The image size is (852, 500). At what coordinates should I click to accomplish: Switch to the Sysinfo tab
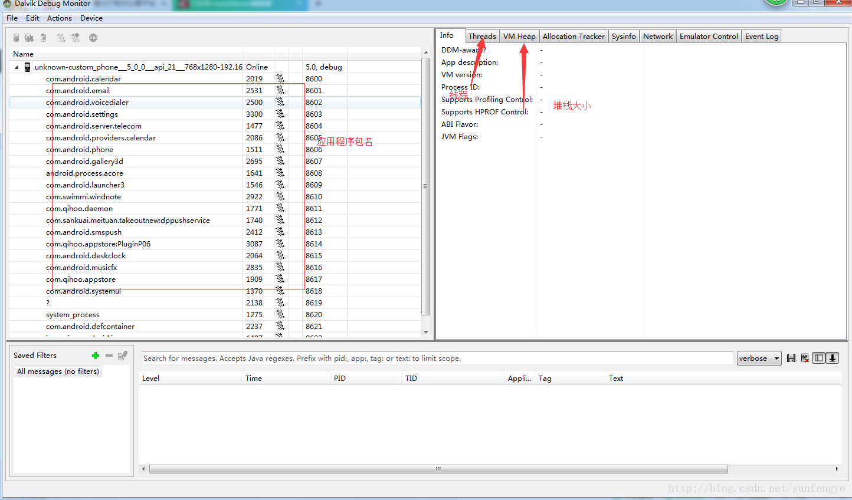pyautogui.click(x=624, y=37)
